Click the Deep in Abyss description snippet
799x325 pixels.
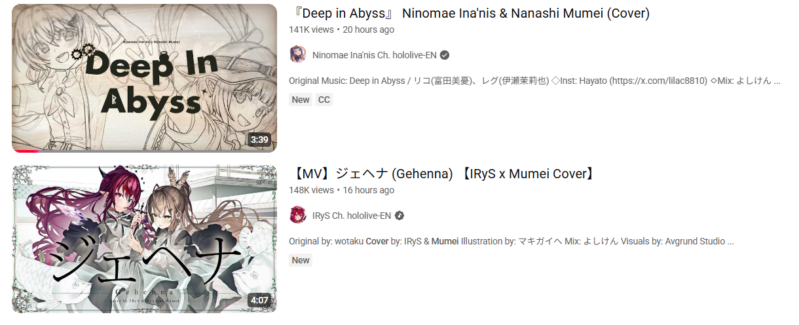[x=534, y=81]
